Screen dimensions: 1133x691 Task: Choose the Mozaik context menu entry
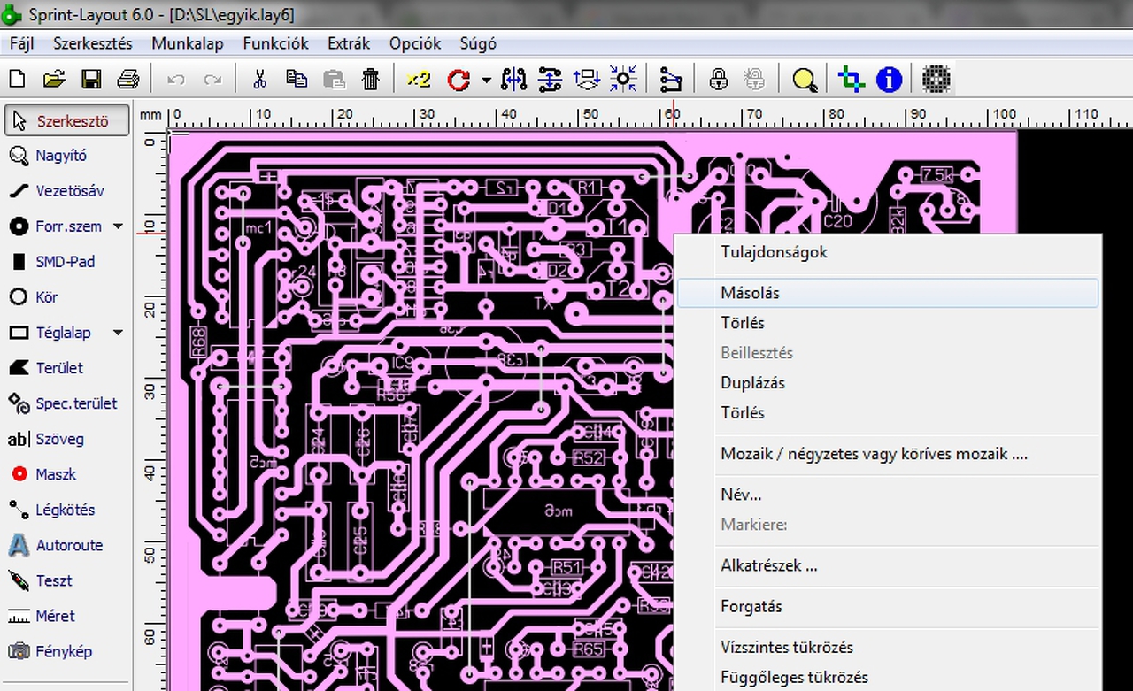[x=888, y=454]
